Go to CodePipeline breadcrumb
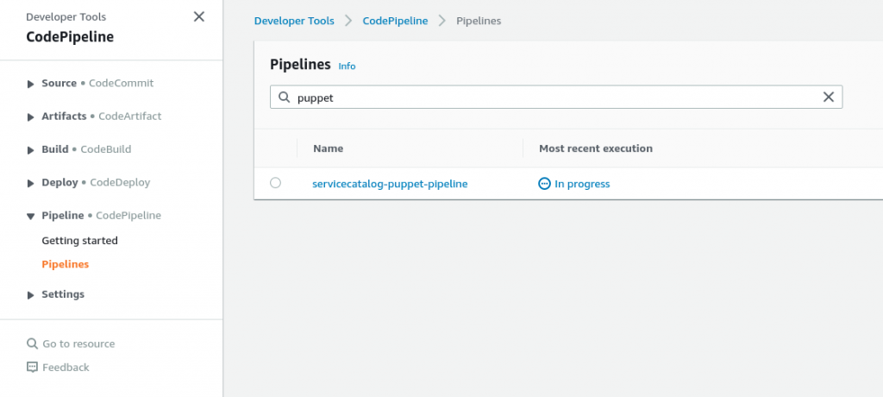 point(395,21)
